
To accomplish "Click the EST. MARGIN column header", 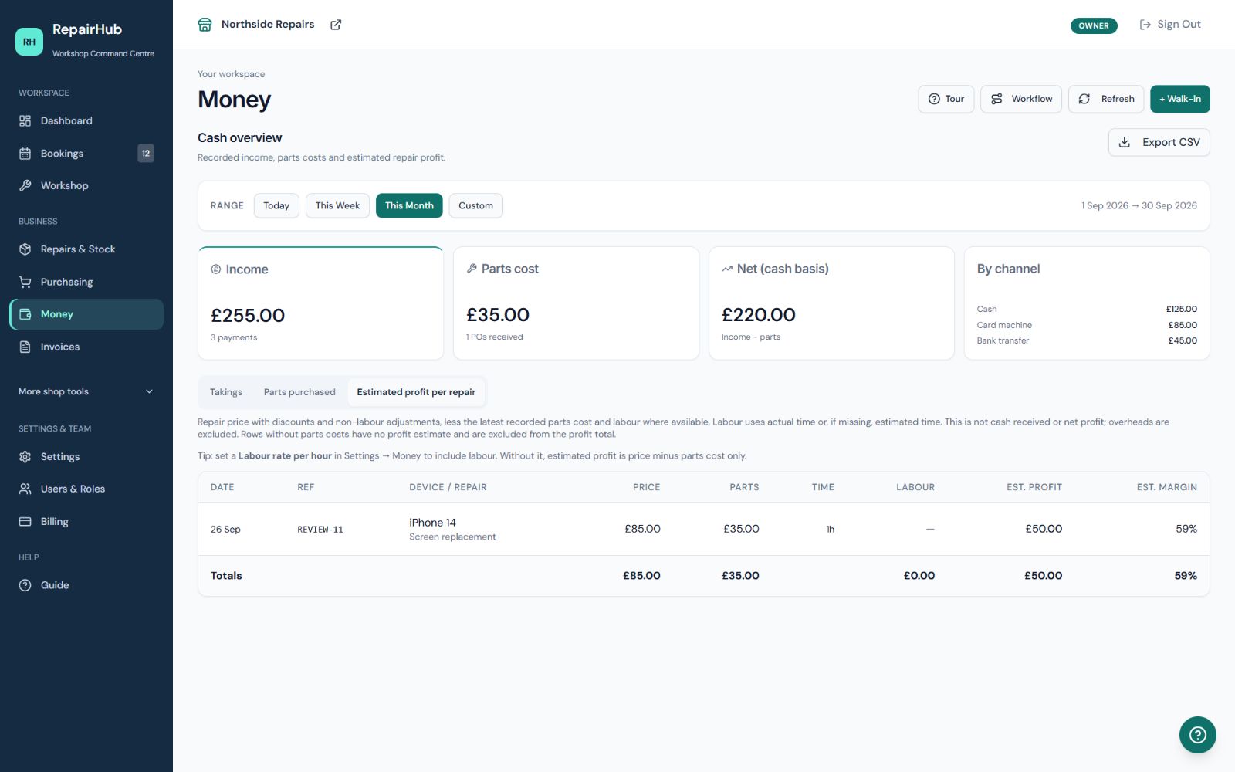I will click(x=1166, y=487).
